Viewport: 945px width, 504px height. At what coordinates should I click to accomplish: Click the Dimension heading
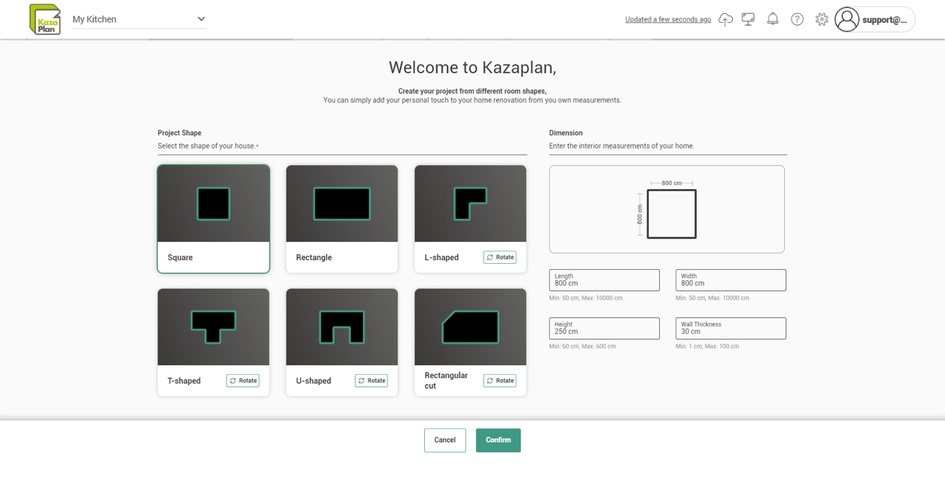[566, 133]
